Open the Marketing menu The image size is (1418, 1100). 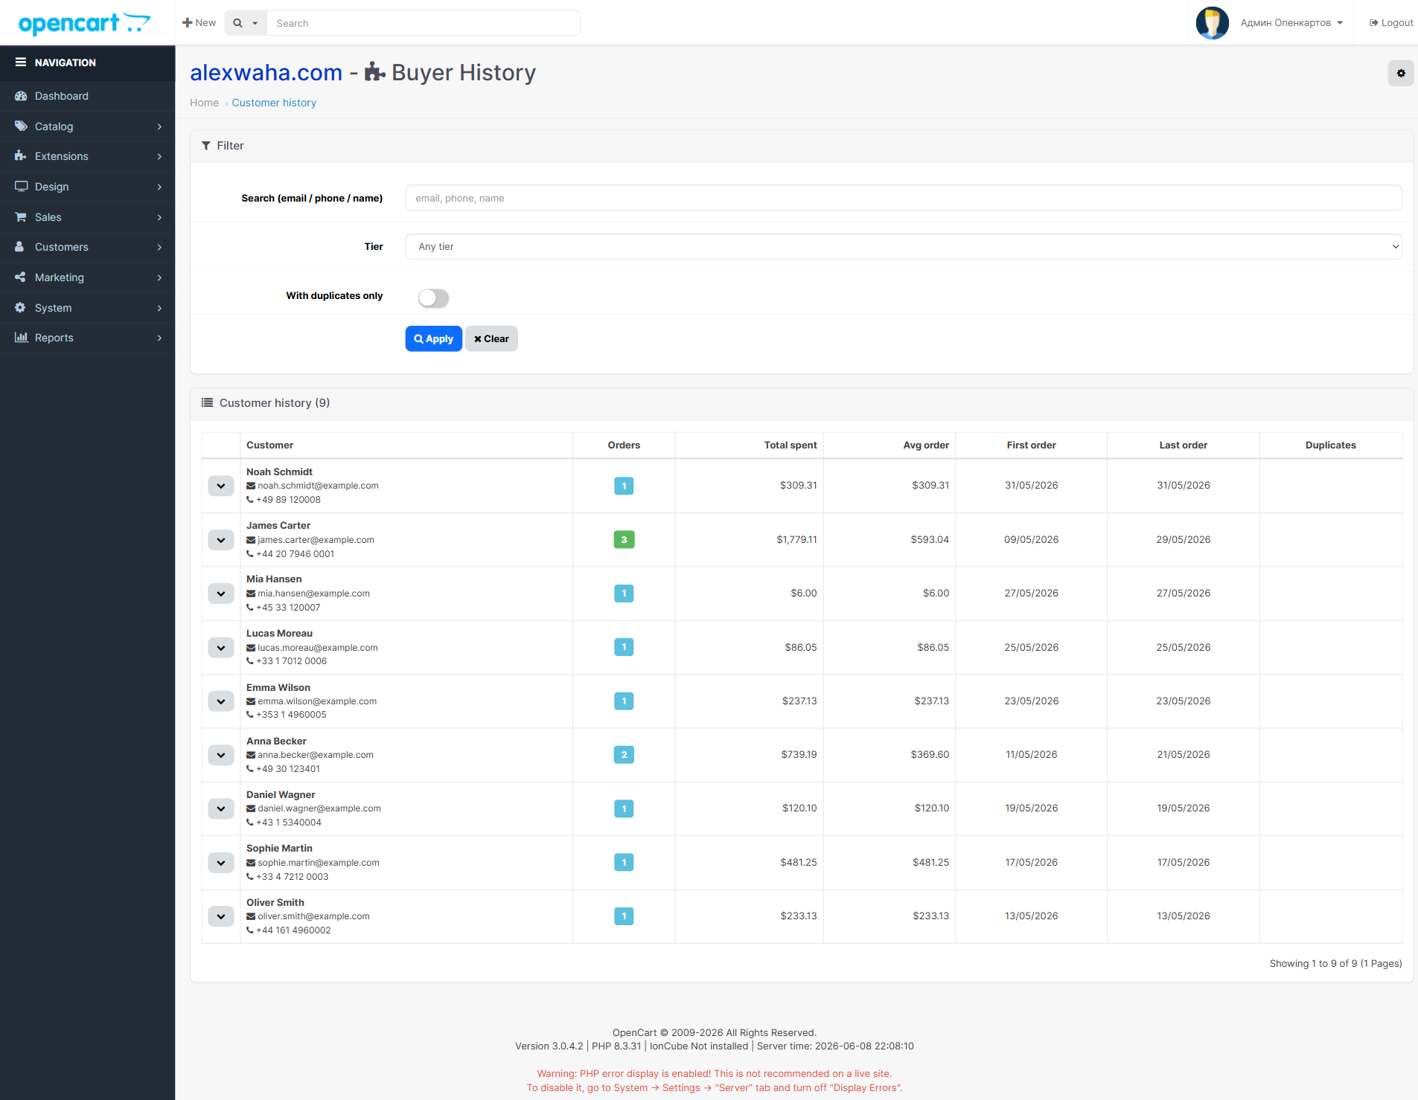pyautogui.click(x=88, y=277)
